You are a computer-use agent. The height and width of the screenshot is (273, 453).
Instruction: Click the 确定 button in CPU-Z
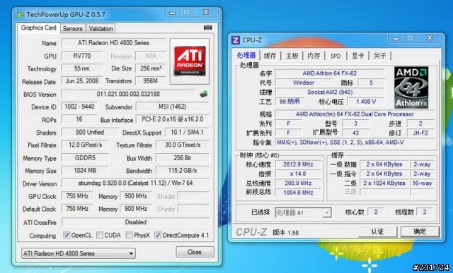tap(420, 231)
